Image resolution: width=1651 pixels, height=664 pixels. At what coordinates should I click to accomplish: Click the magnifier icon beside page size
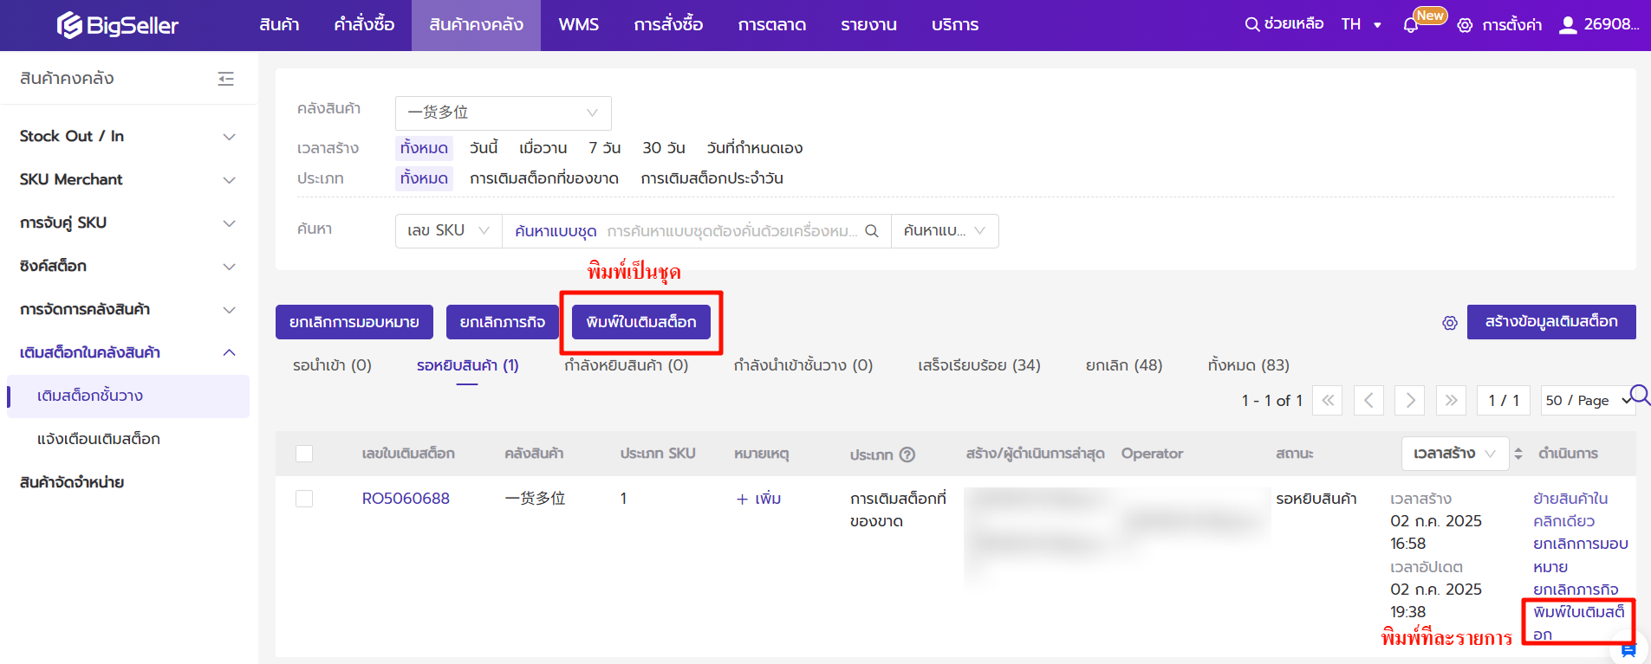coord(1640,396)
